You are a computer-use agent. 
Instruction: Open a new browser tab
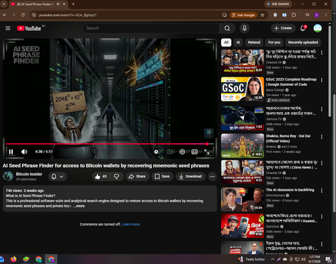(73, 4)
